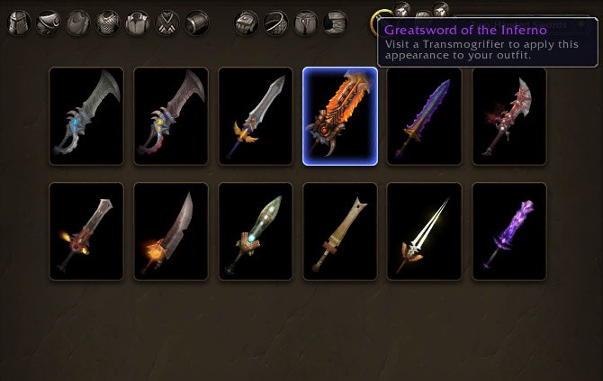Choose the Back cloak slot icon
This screenshot has height=381, width=603.
(77, 23)
